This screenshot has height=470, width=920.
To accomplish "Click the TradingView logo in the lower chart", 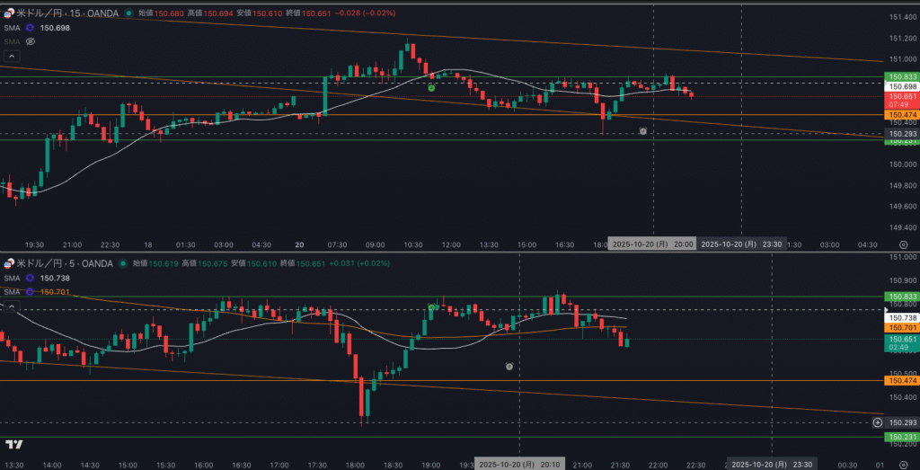I will pyautogui.click(x=13, y=444).
